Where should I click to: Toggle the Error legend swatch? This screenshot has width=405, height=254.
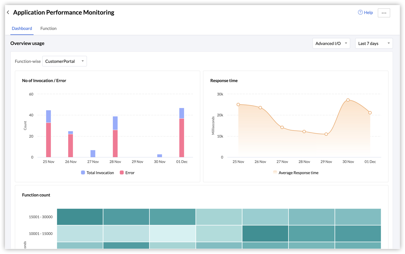[x=122, y=172]
